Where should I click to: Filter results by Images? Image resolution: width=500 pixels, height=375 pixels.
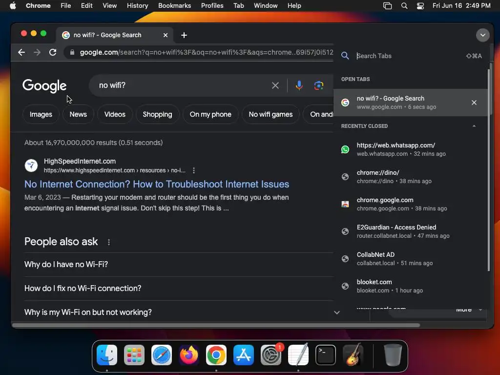click(41, 114)
